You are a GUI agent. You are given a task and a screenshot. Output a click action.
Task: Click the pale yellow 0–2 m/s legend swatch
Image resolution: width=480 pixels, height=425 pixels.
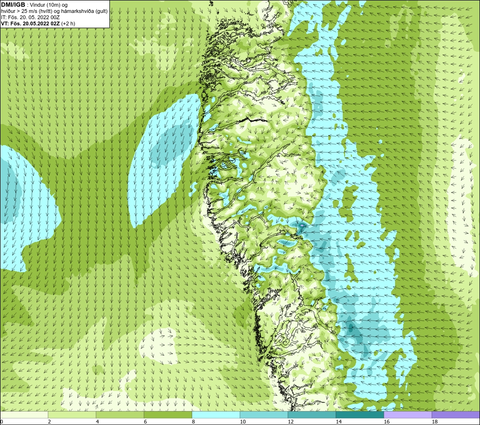[x=24, y=414]
